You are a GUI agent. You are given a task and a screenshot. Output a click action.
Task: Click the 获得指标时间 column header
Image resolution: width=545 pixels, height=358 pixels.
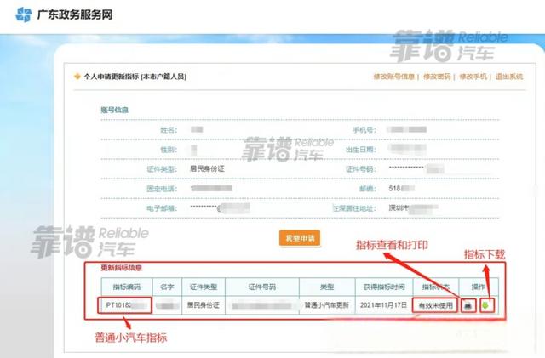[384, 287]
